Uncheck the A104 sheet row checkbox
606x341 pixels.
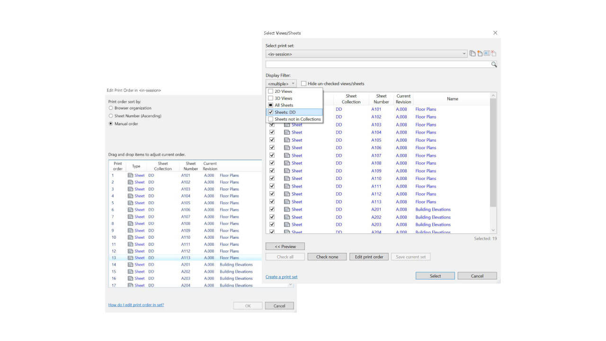point(272,132)
